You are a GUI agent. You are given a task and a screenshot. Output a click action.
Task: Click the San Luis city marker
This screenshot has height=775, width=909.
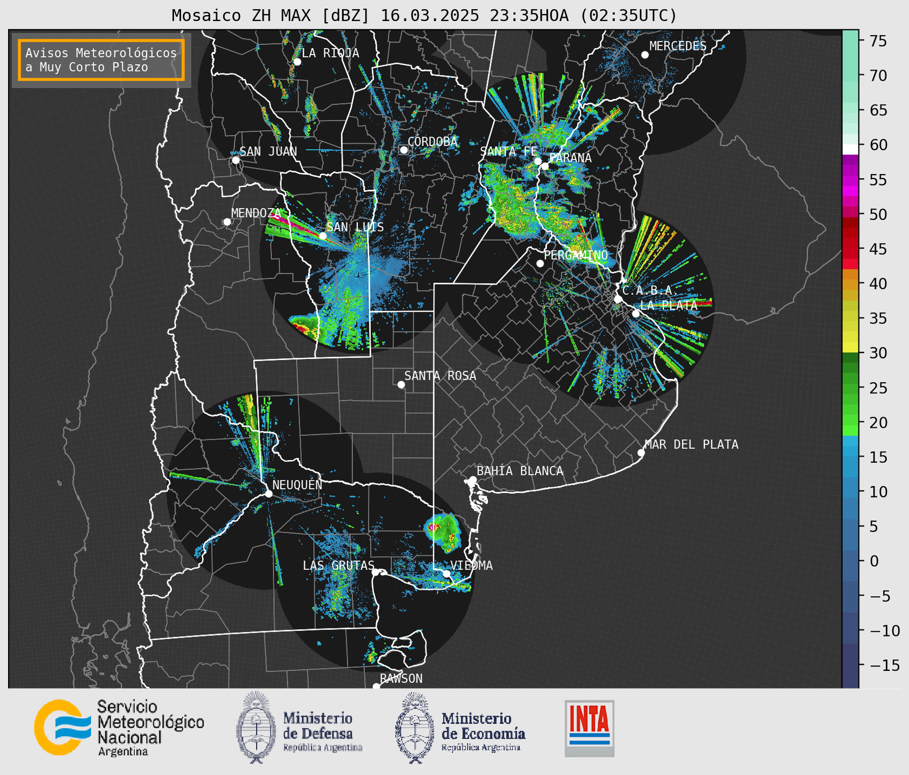pyautogui.click(x=323, y=236)
